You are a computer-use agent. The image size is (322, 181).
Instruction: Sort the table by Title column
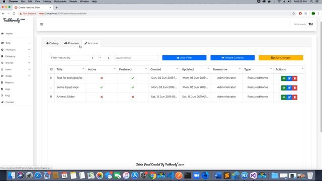[x=70, y=69]
